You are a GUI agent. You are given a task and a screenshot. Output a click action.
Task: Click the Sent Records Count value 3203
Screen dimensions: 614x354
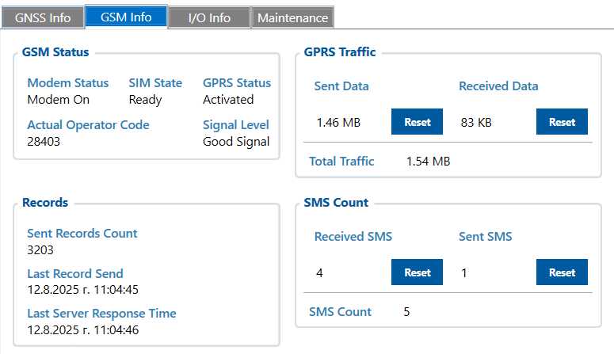40,250
